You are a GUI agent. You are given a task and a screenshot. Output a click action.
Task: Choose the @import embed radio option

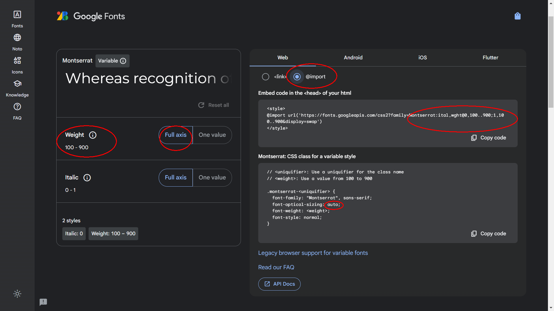297,77
